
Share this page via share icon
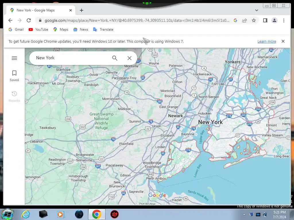245,20
